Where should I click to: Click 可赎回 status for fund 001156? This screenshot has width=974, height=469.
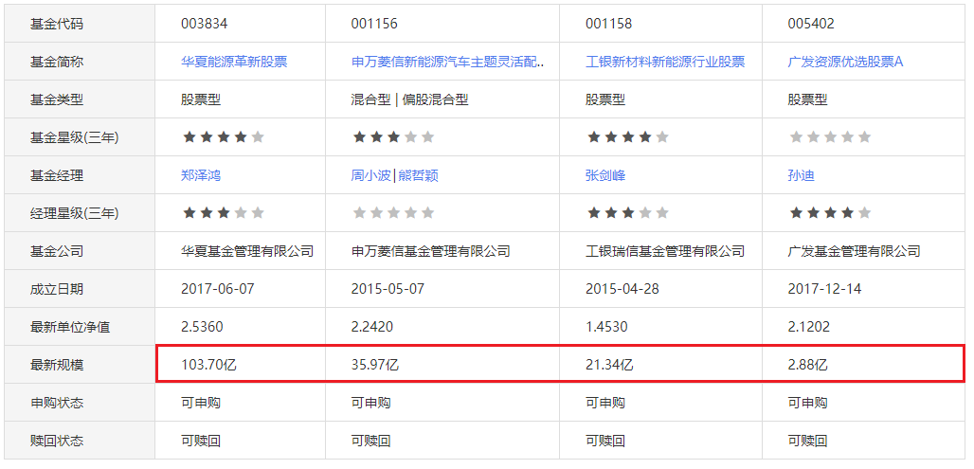click(x=370, y=441)
